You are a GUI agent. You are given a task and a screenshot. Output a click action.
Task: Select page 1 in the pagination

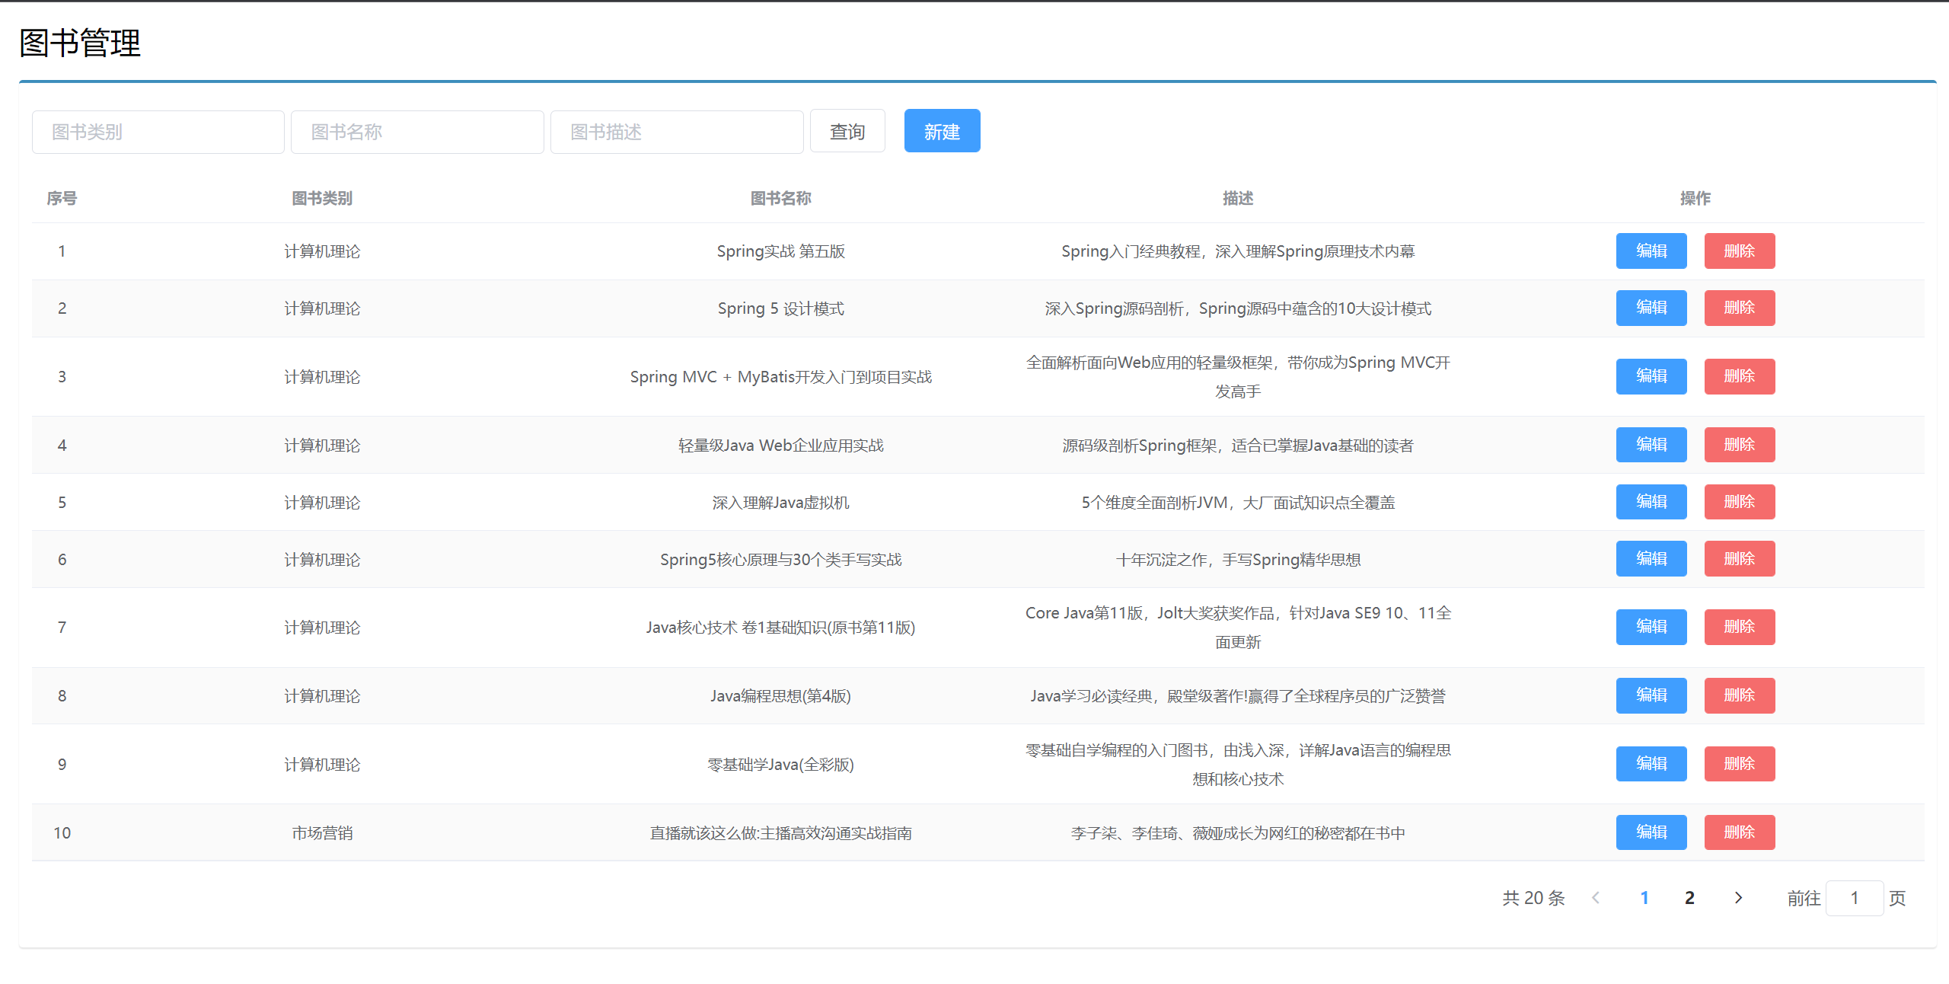[x=1645, y=897]
